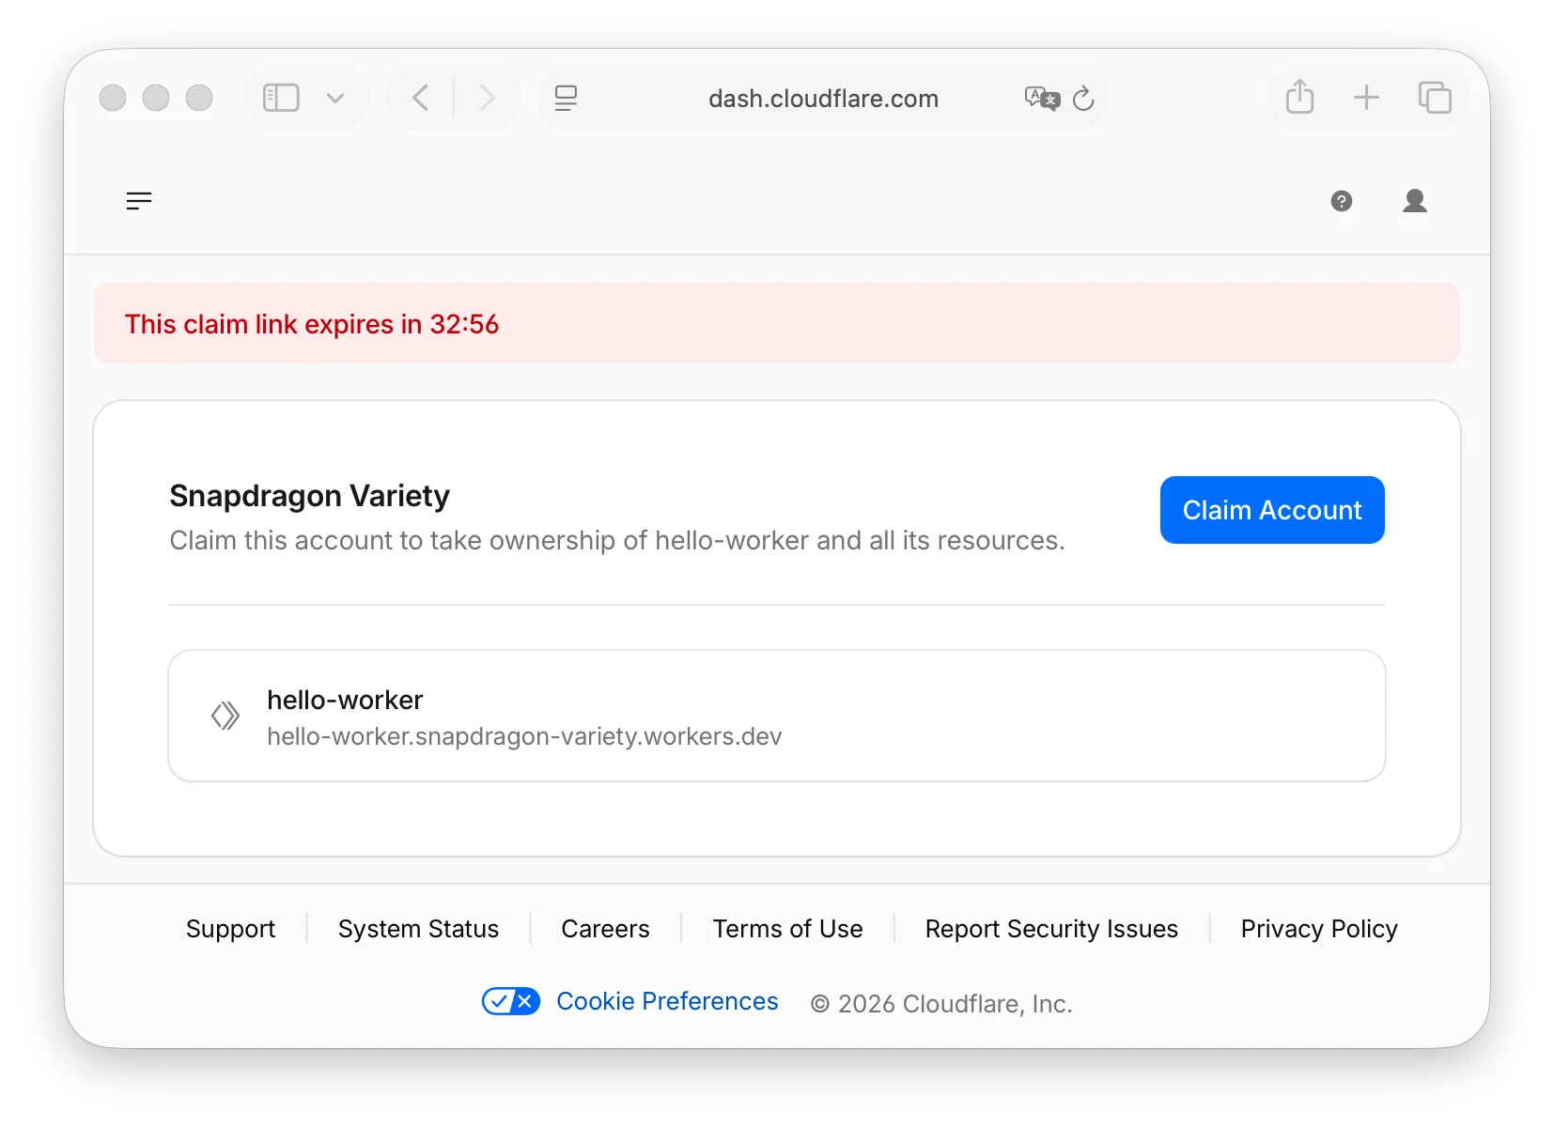Open the Privacy Policy footer link
Image resolution: width=1554 pixels, height=1127 pixels.
click(x=1319, y=929)
